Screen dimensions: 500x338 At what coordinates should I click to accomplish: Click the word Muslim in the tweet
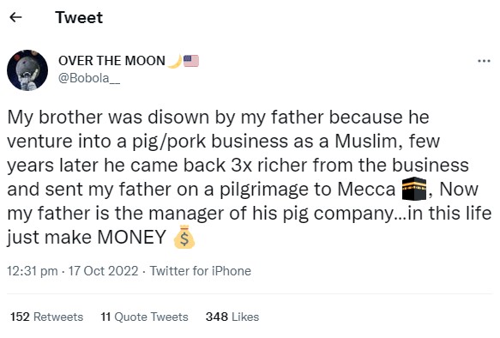(365, 142)
